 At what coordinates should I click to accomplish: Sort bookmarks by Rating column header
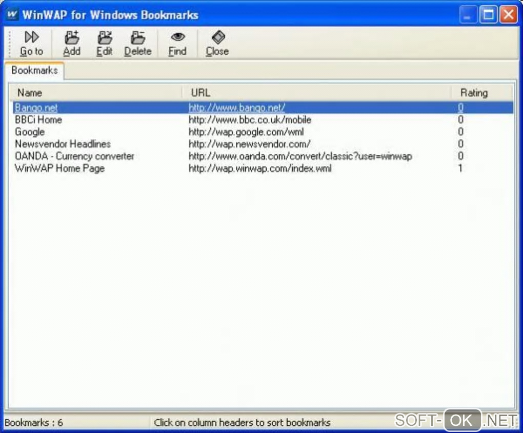click(482, 93)
